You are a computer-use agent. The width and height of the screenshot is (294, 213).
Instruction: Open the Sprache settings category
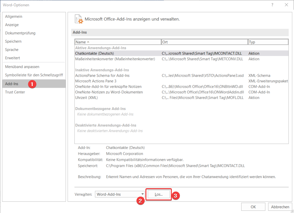pyautogui.click(x=12, y=50)
